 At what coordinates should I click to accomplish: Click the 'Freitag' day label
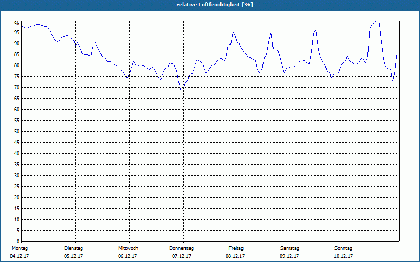tap(236, 248)
